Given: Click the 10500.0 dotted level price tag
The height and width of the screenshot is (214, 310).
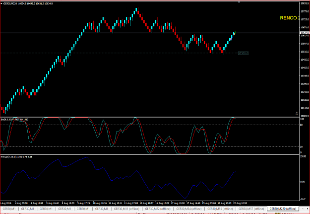Looking at the screenshot, I should coord(243,53).
